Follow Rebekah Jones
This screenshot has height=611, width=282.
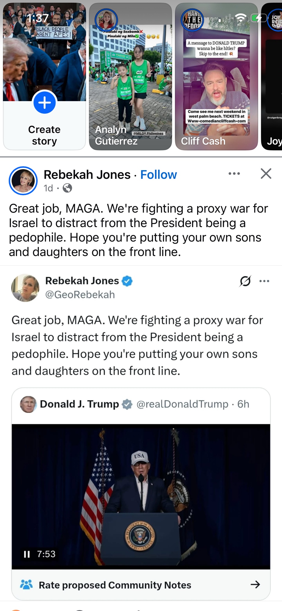[158, 175]
